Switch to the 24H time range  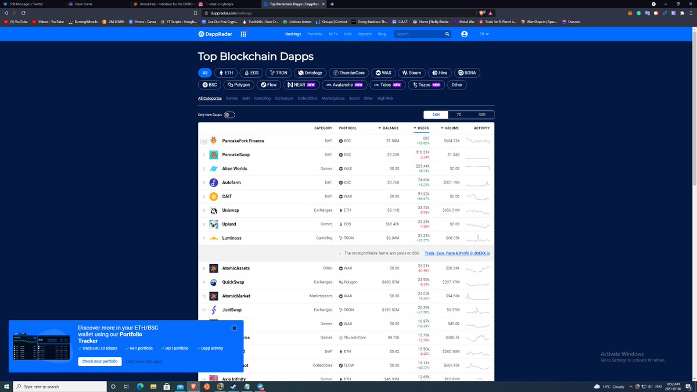pos(436,115)
